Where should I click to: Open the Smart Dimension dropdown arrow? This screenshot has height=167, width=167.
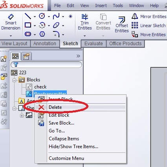(11, 36)
